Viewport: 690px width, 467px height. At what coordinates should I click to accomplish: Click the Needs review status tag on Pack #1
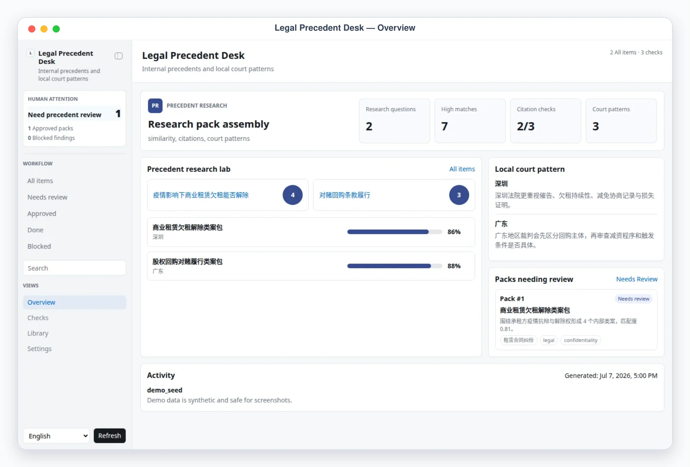pos(633,299)
